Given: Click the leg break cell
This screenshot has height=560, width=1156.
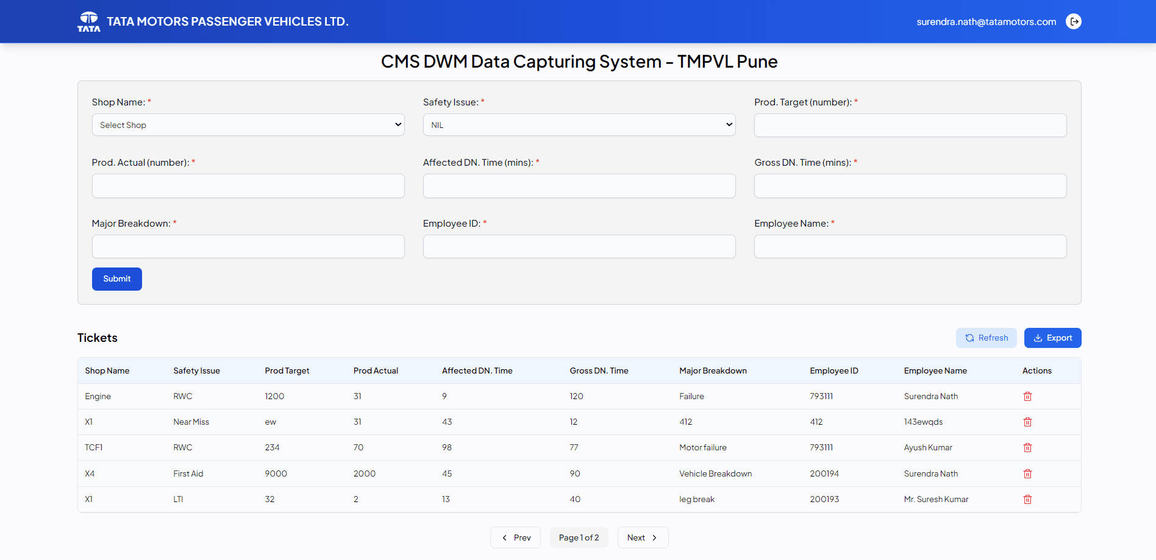Looking at the screenshot, I should pos(697,499).
